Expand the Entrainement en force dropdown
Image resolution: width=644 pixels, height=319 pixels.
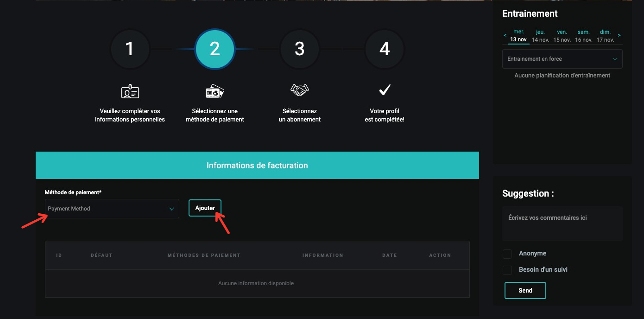pyautogui.click(x=562, y=59)
